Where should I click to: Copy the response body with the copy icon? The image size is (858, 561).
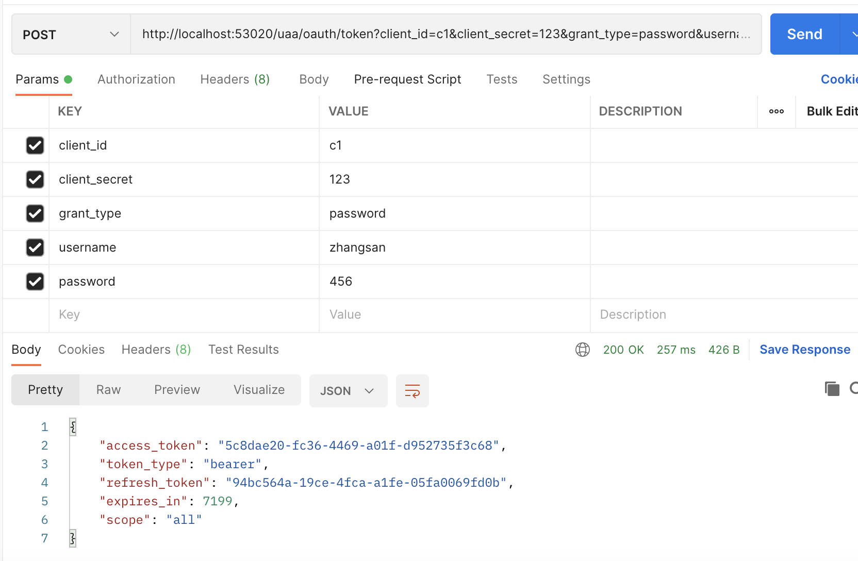point(832,389)
